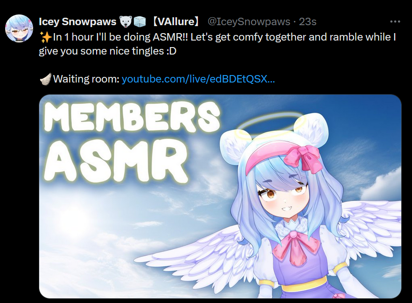412x303 pixels.
Task: Open Icey Snowpaws' profile avatar
Action: coord(19,28)
